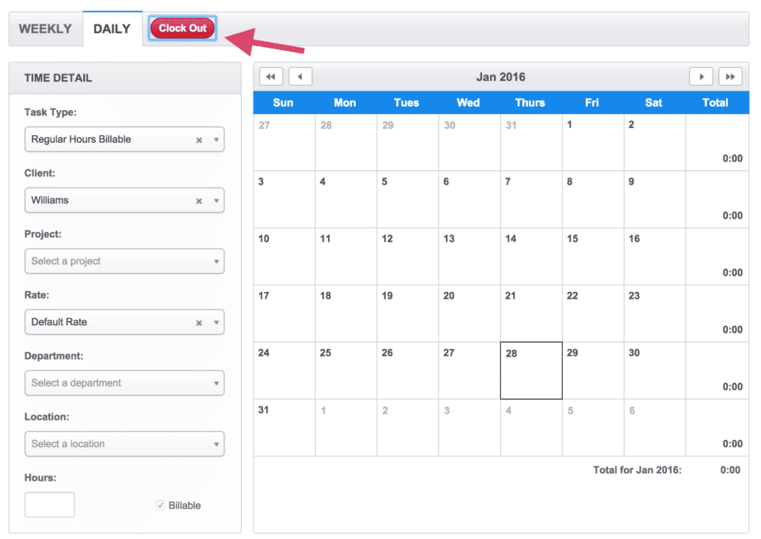
Task: Open the Project dropdown
Action: tap(214, 261)
